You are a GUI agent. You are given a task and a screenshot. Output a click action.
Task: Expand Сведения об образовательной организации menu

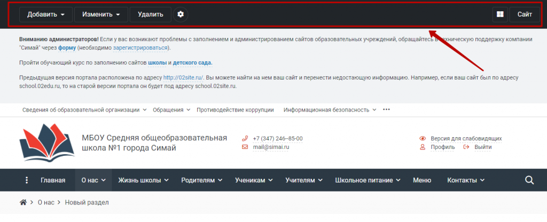point(84,110)
